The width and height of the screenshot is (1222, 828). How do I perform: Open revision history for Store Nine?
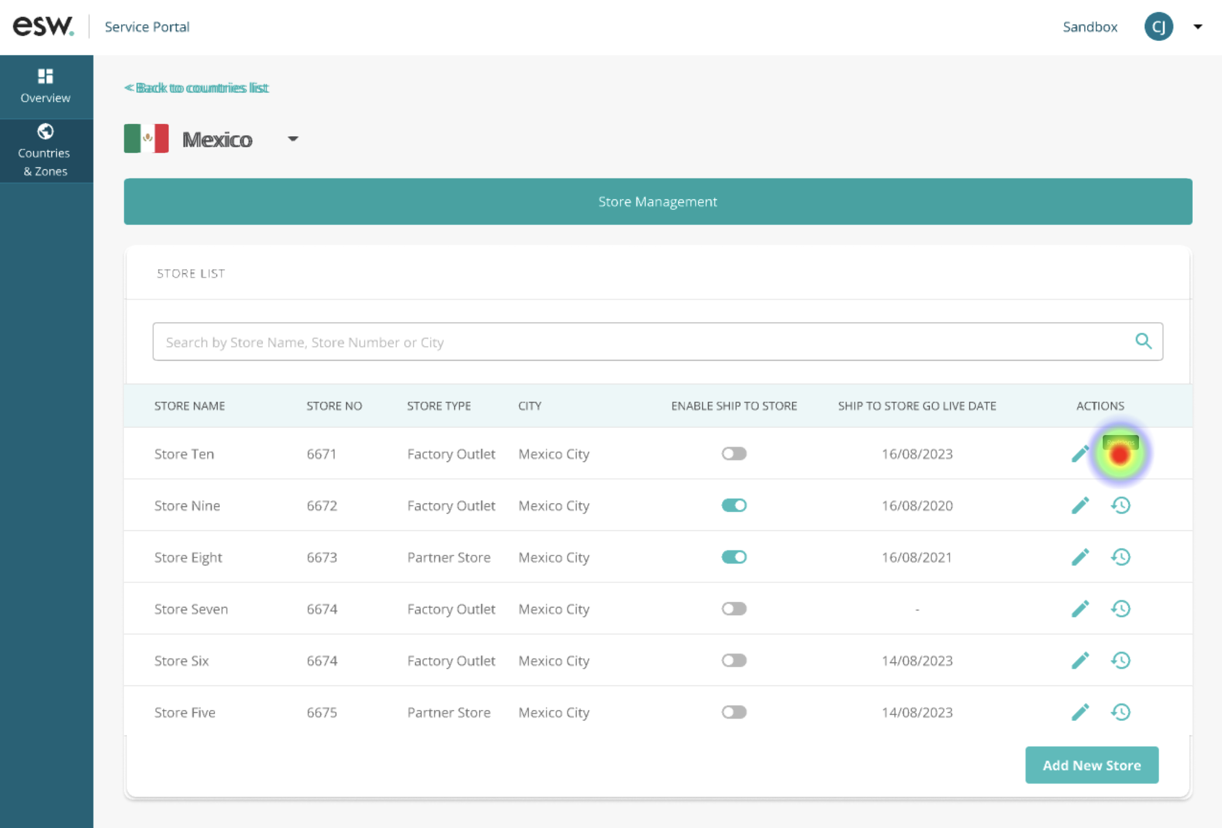[x=1120, y=505]
